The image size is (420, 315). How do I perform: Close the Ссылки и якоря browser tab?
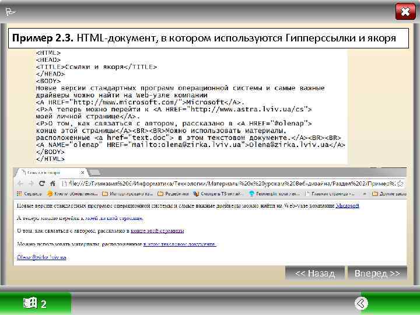(x=82, y=173)
